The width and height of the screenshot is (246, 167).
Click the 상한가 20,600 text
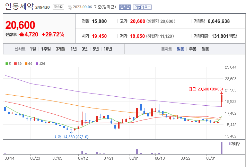161,21
